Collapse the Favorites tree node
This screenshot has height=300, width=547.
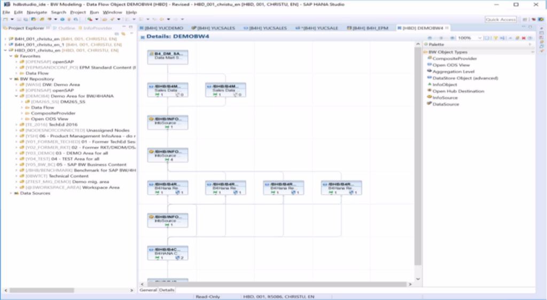[11, 56]
